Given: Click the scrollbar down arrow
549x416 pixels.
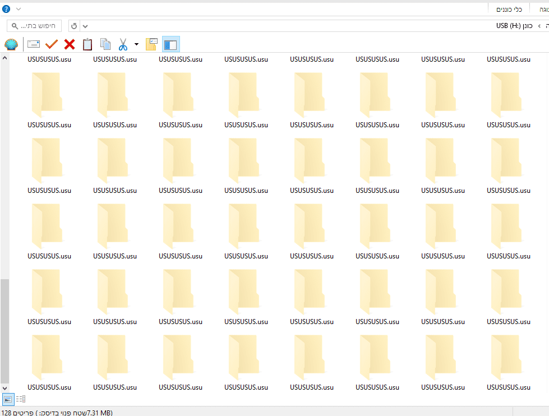Looking at the screenshot, I should pyautogui.click(x=4, y=388).
